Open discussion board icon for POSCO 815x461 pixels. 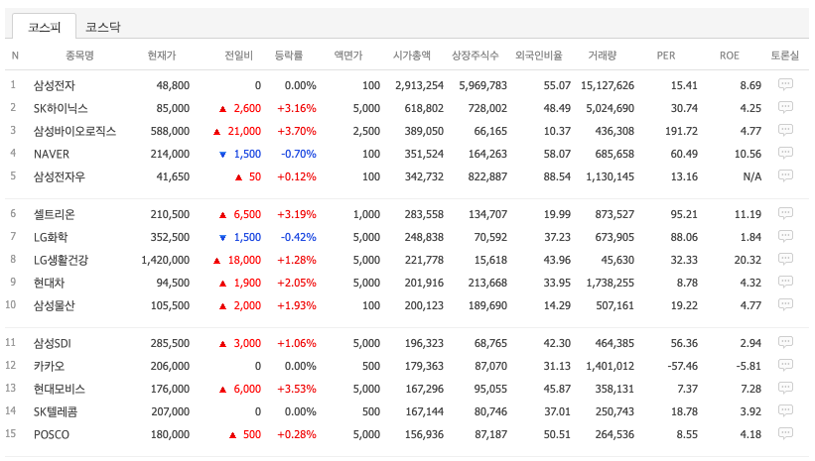785,434
